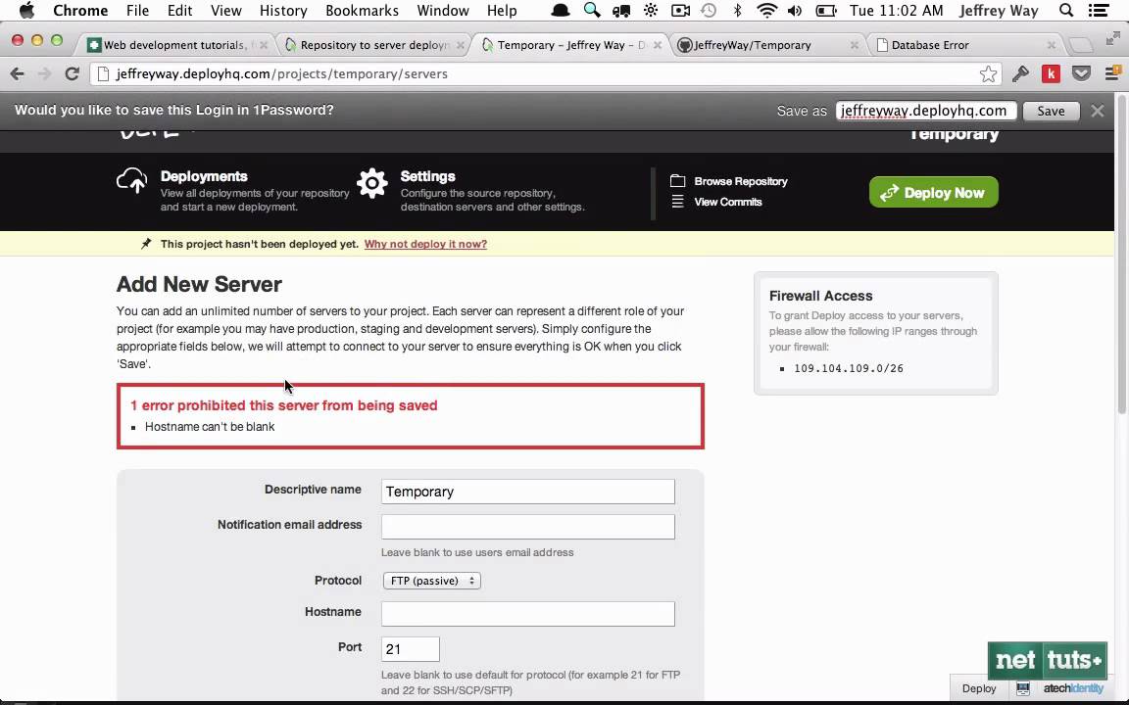This screenshot has height=705, width=1129.
Task: Click the 1Password Save as name field
Action: (926, 111)
